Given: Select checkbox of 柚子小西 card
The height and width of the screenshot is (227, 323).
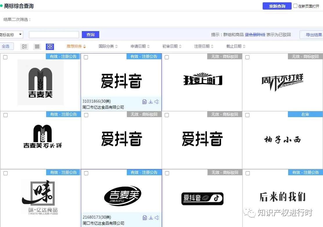Looking at the screenshot, I should coord(247,115).
